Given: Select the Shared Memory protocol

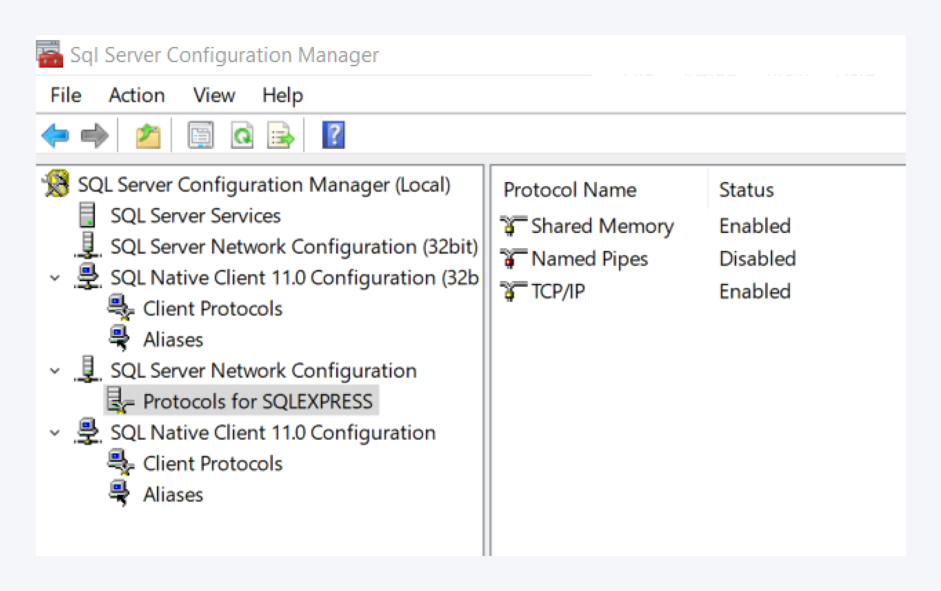Looking at the screenshot, I should click(x=601, y=225).
